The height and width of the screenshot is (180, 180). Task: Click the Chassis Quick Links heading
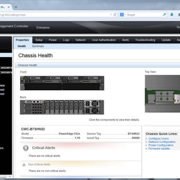pos(162,134)
